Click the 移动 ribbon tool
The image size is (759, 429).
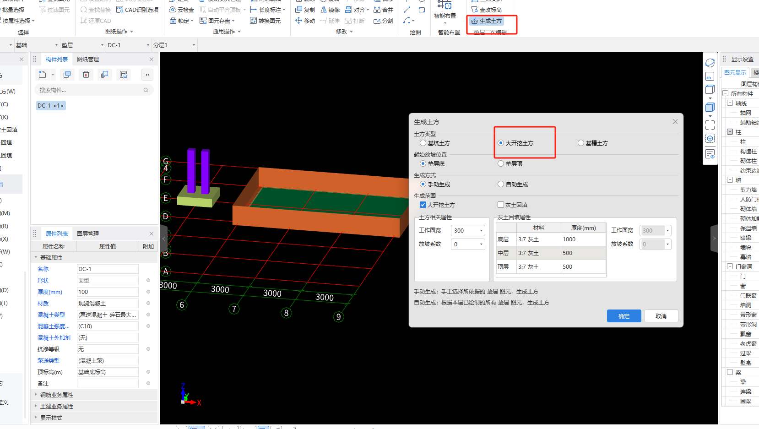pos(305,21)
